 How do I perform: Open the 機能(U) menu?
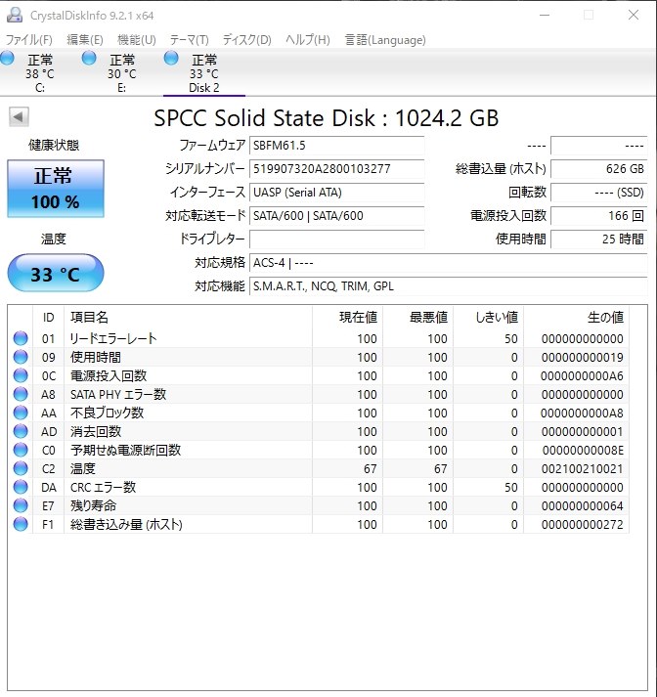coord(137,40)
